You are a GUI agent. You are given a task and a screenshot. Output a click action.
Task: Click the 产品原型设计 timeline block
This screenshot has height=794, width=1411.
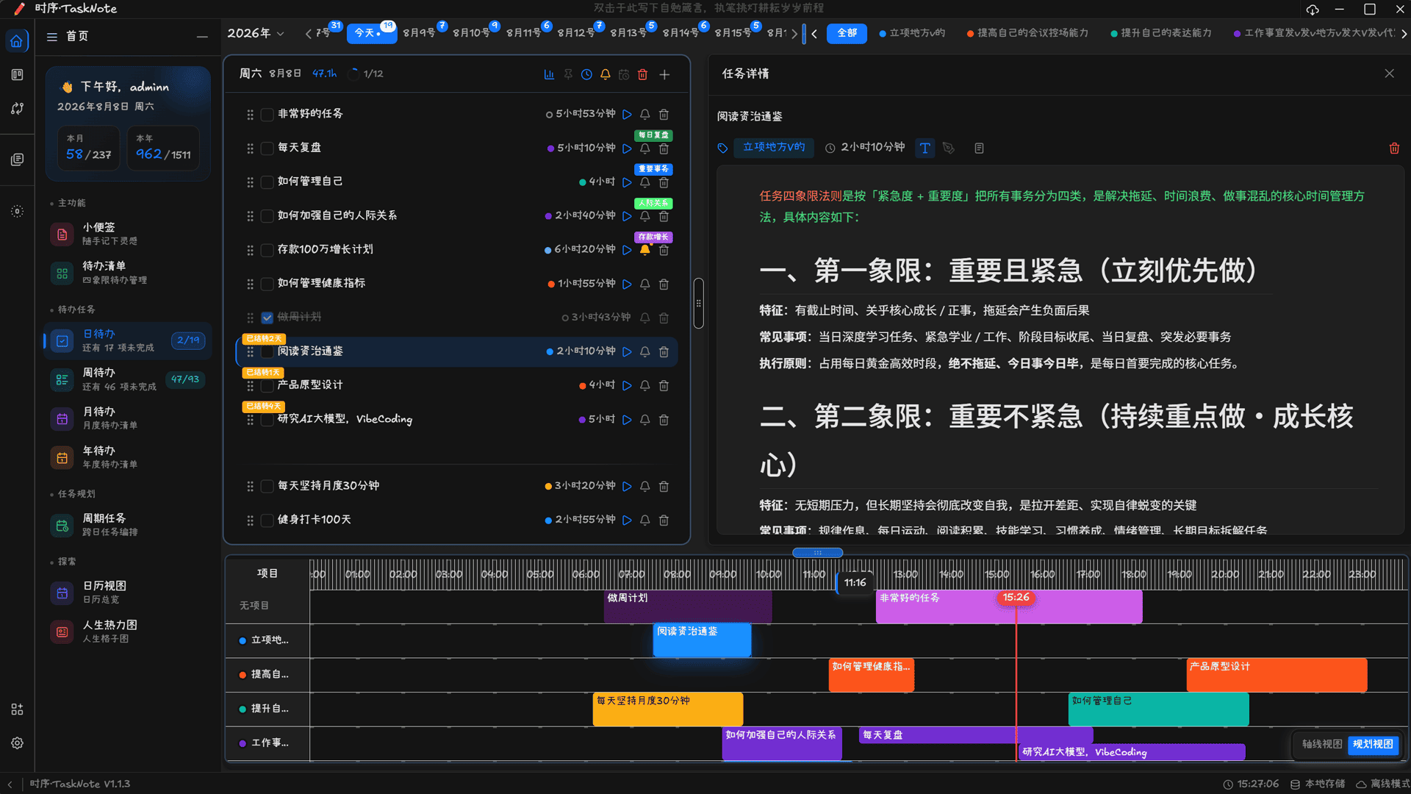pos(1277,674)
